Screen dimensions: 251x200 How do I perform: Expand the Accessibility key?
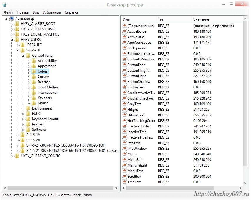point(29,61)
